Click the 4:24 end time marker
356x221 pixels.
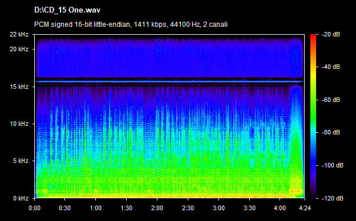[x=305, y=208]
